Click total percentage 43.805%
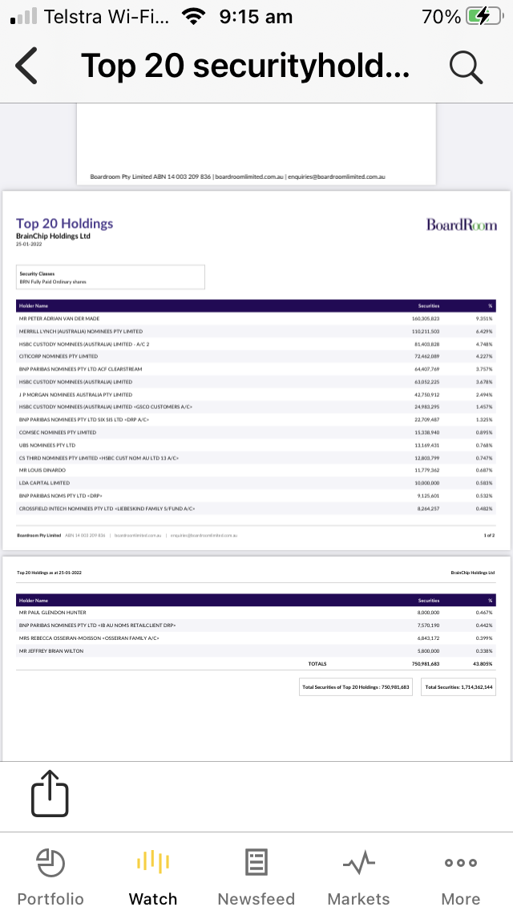This screenshot has width=513, height=911. tap(483, 663)
